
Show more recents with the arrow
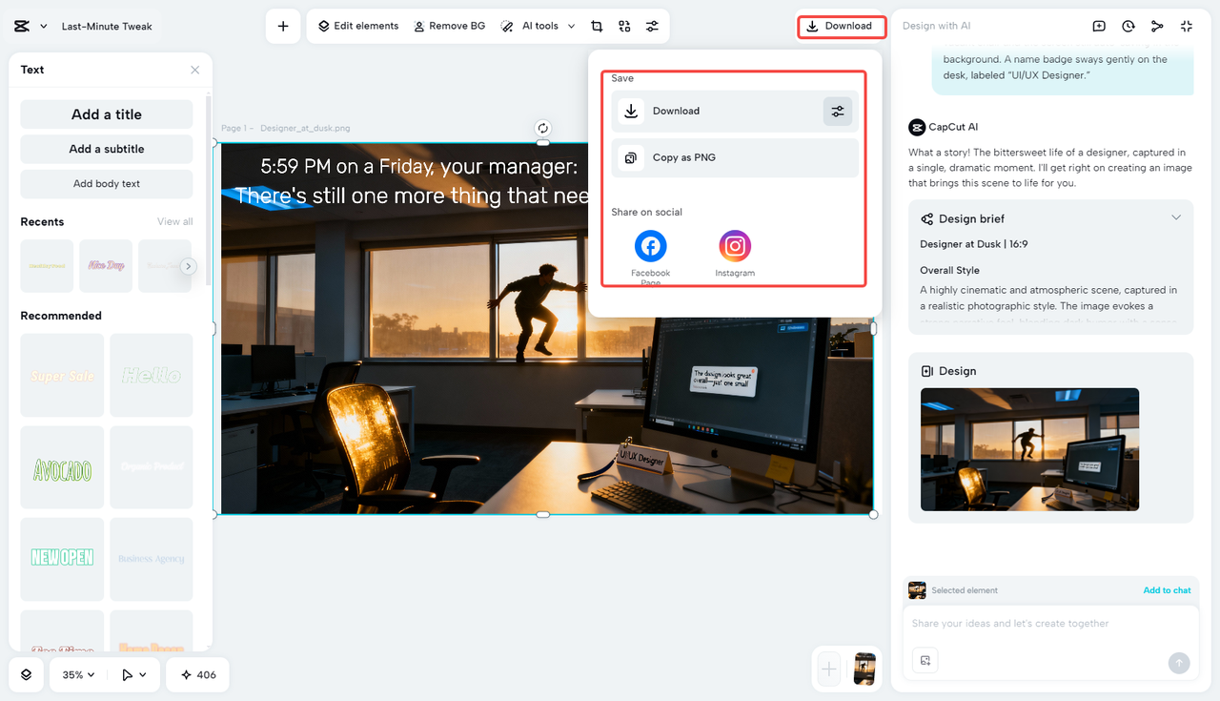tap(189, 266)
